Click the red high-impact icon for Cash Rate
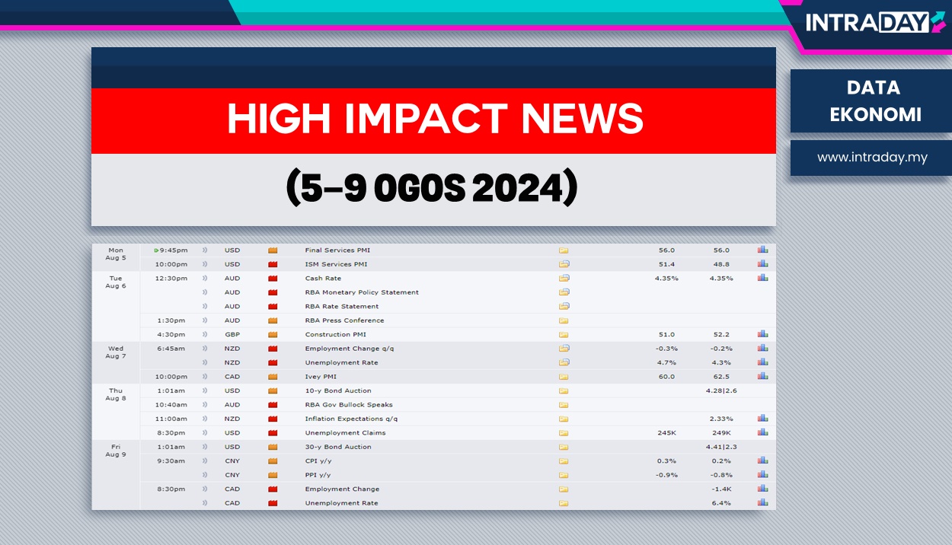The height and width of the screenshot is (545, 952). click(272, 278)
